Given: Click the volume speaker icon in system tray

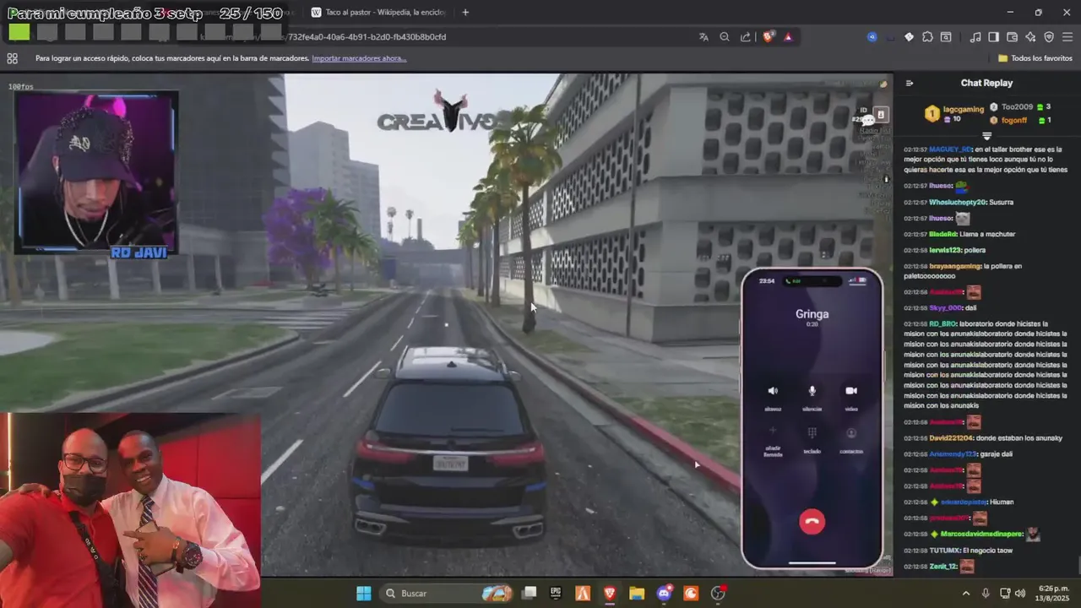Looking at the screenshot, I should pos(1020,593).
